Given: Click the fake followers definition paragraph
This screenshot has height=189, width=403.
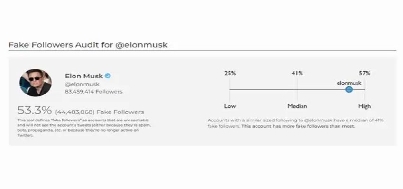Looking at the screenshot, I should [x=84, y=128].
